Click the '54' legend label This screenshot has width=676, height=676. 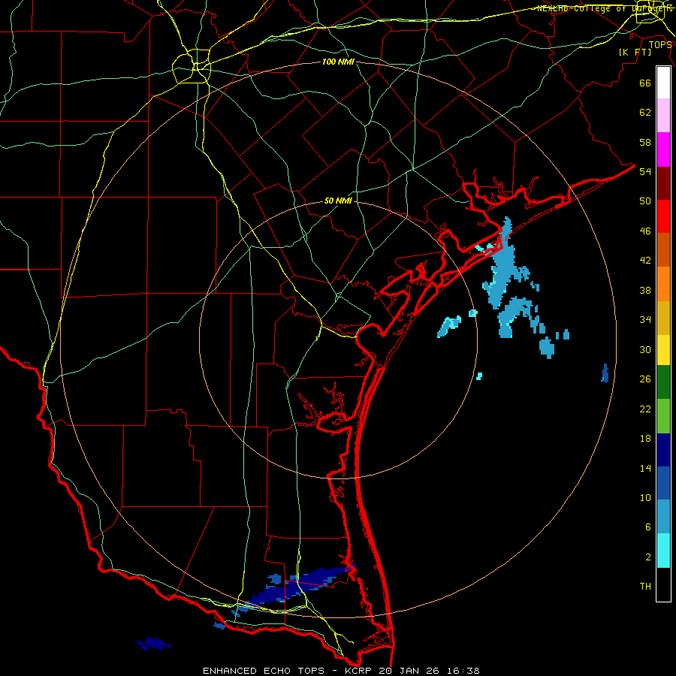pyautogui.click(x=645, y=171)
